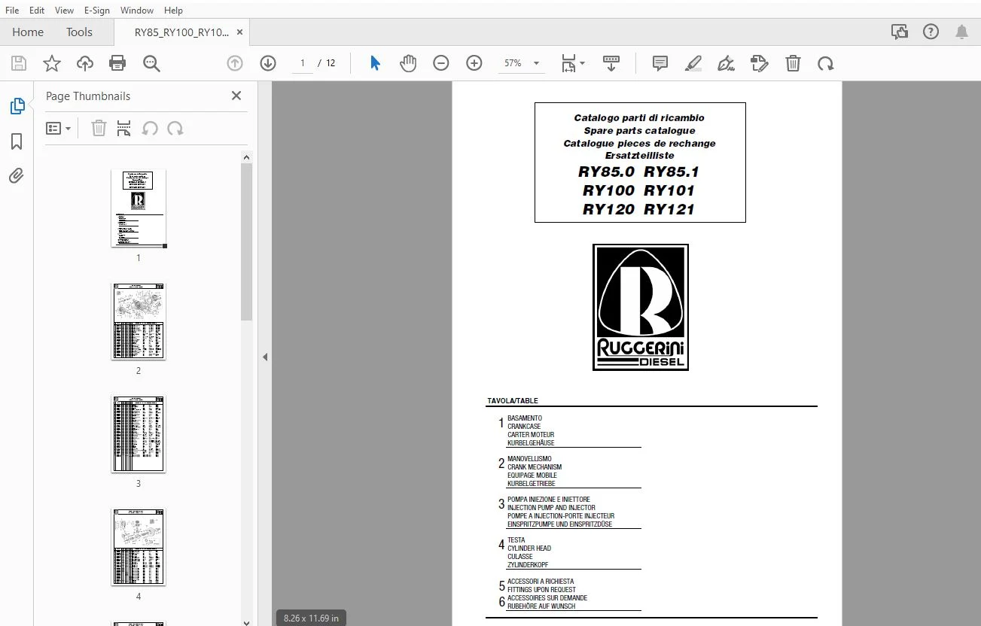Go to previous page arrow

point(235,63)
